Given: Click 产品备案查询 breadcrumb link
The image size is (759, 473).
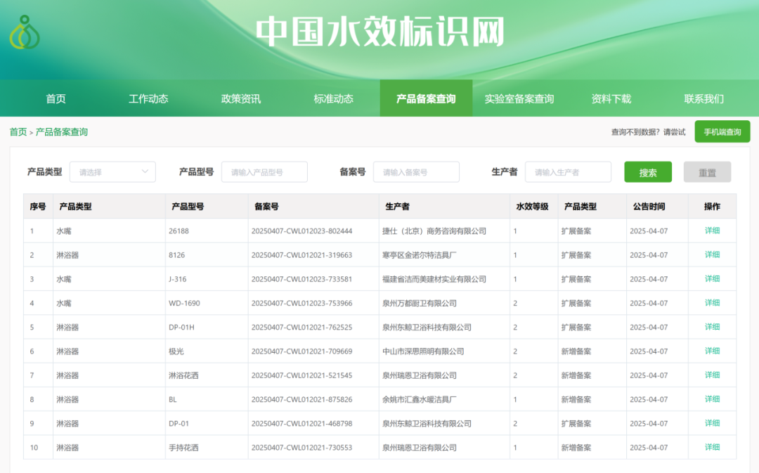Looking at the screenshot, I should [x=61, y=131].
